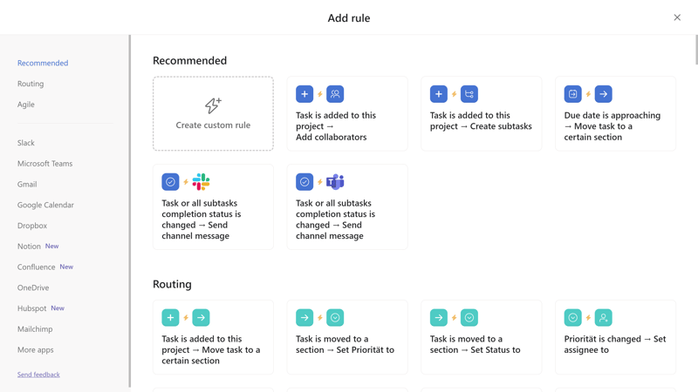Image resolution: width=698 pixels, height=392 pixels.
Task: Click the Send feedback link
Action: 38,375
